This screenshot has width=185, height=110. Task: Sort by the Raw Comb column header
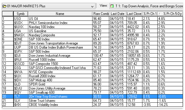click(101, 14)
